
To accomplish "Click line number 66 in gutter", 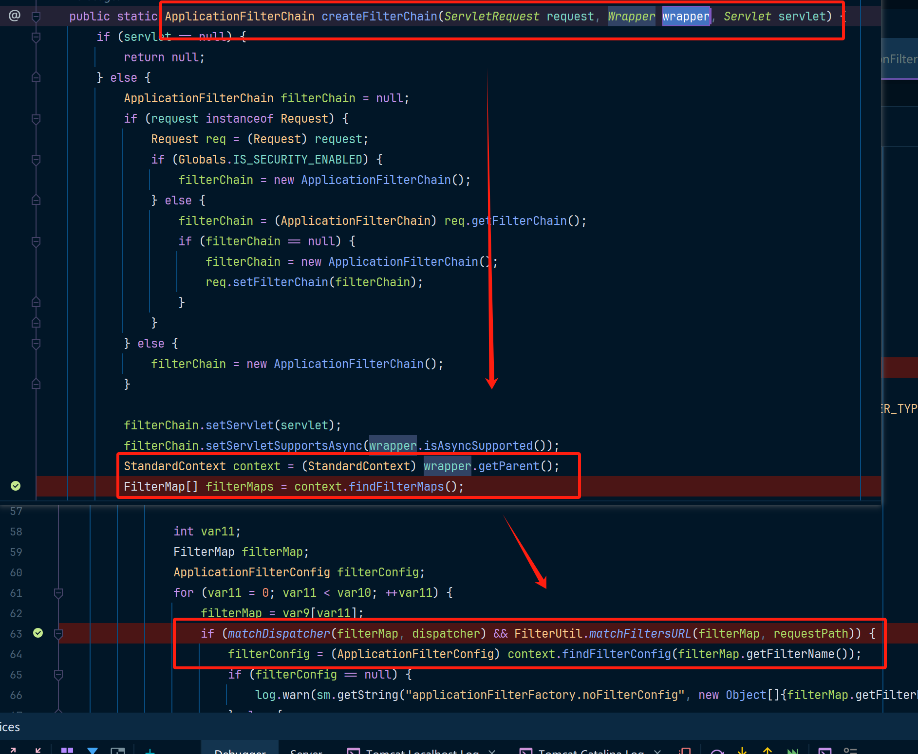I will click(16, 695).
